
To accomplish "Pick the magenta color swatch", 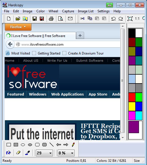I will click(x=132, y=116).
